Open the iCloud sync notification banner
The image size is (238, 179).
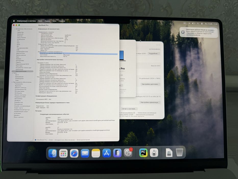point(199,32)
